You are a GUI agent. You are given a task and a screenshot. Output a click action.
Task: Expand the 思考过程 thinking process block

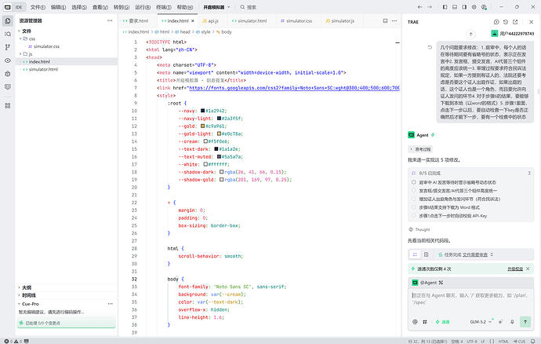click(420, 149)
